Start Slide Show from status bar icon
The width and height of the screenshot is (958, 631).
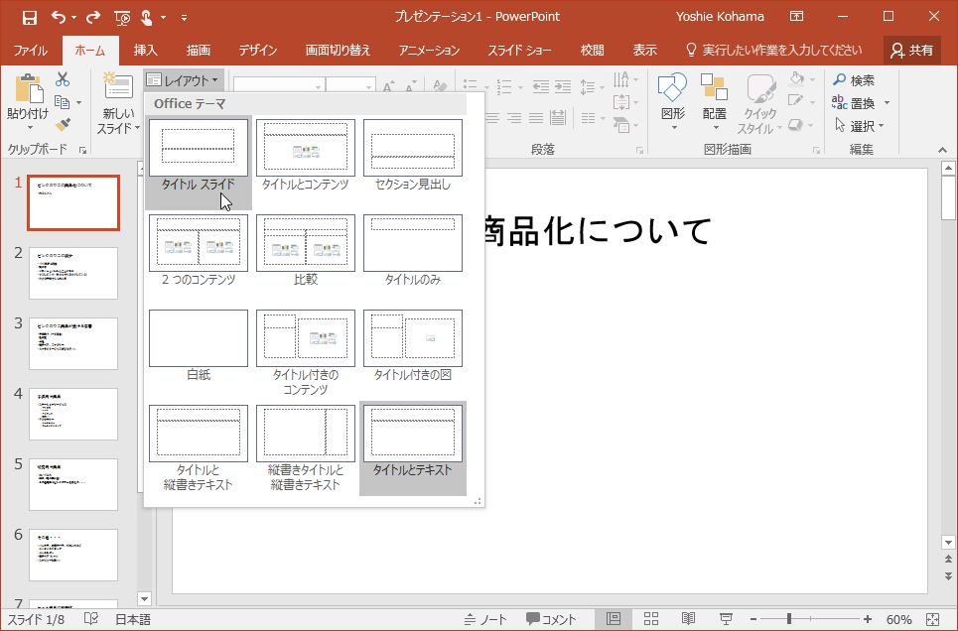pos(724,619)
